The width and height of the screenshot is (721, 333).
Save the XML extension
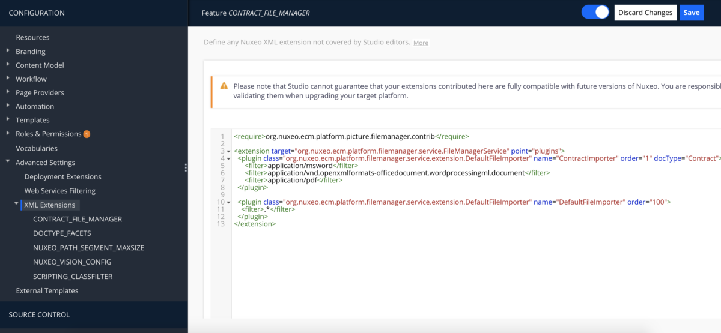[x=692, y=13]
